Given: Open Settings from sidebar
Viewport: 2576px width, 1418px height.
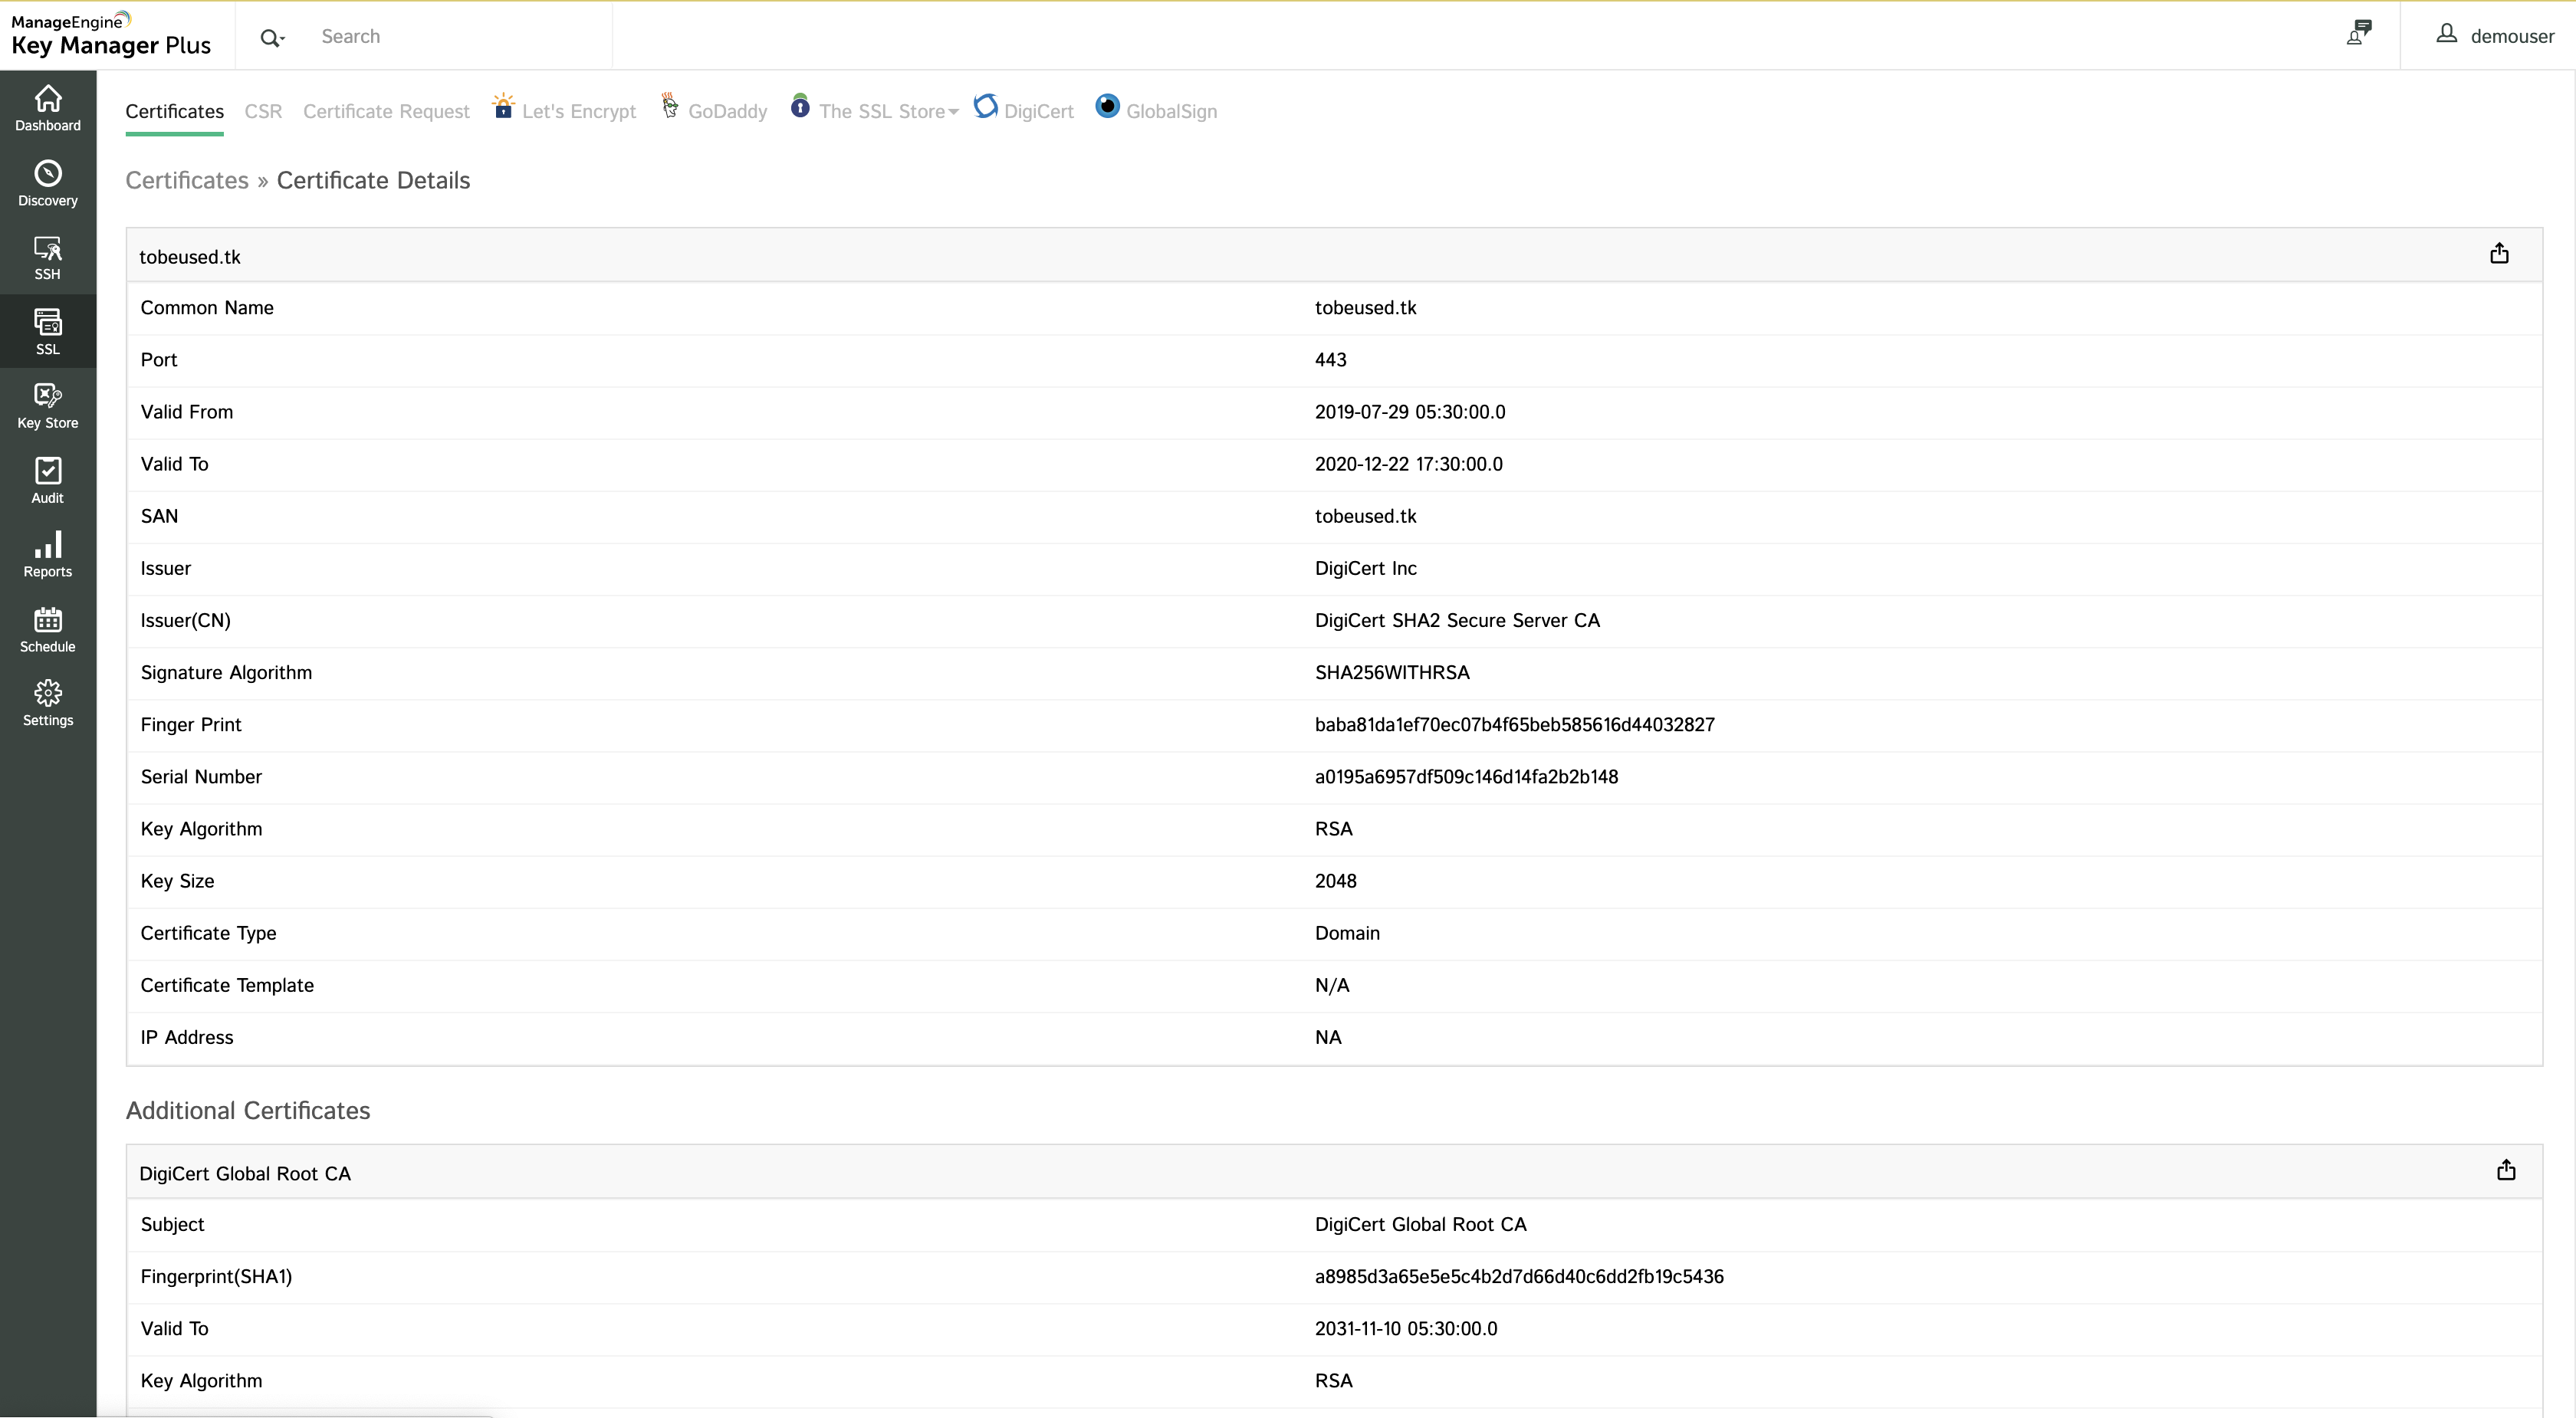Looking at the screenshot, I should (48, 703).
